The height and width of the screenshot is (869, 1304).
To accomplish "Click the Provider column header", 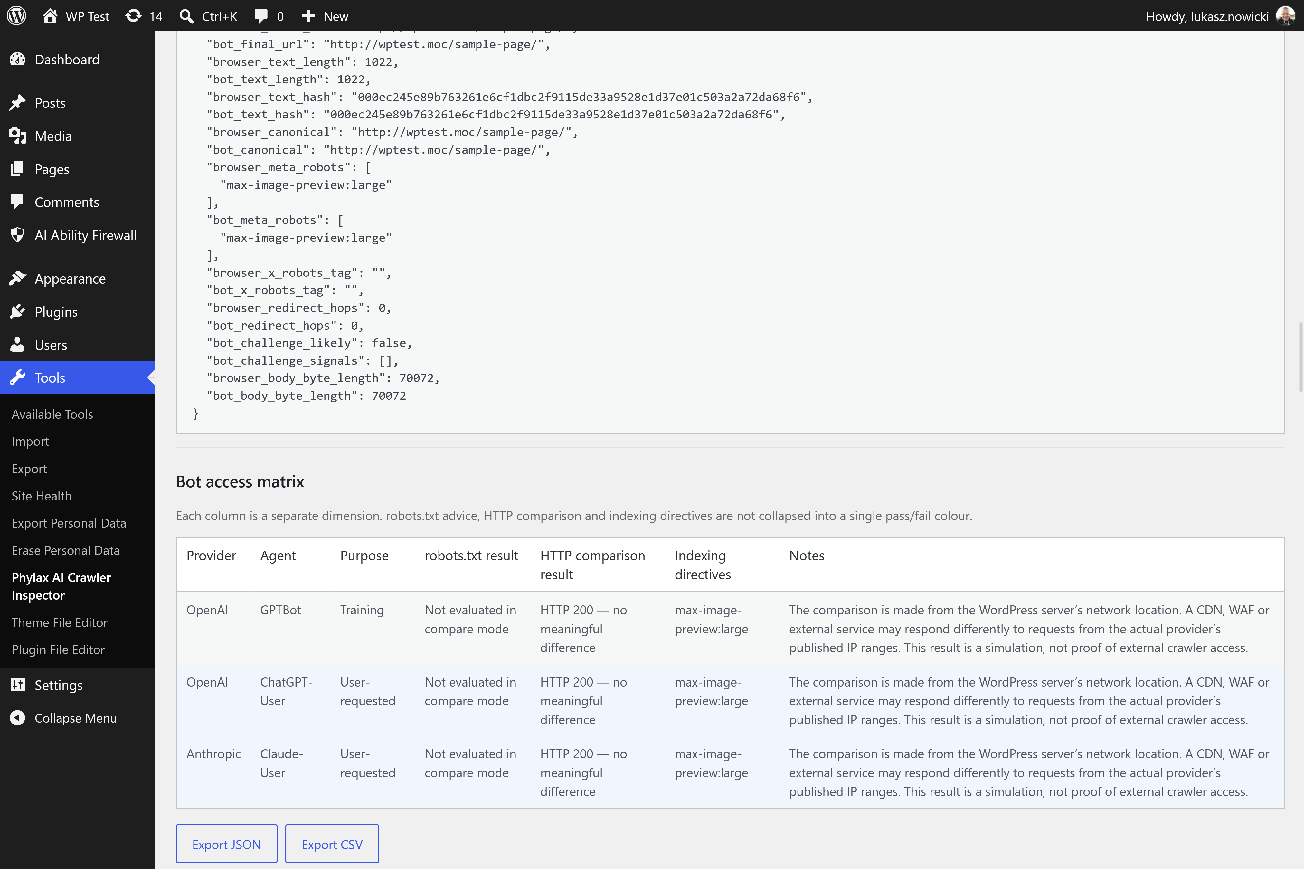I will tap(211, 555).
